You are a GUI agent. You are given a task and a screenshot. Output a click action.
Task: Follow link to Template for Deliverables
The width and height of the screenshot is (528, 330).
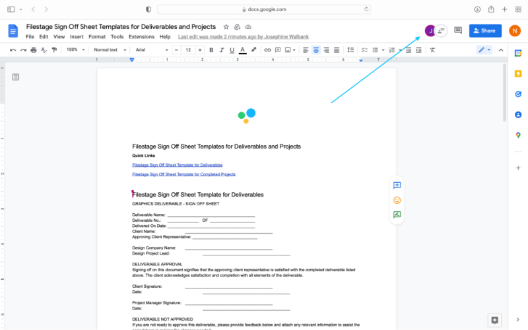click(177, 165)
